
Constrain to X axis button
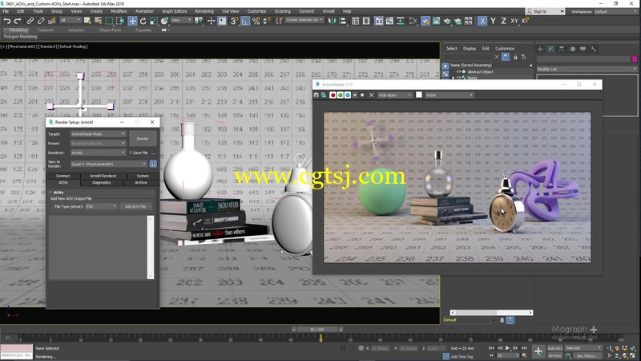(482, 21)
